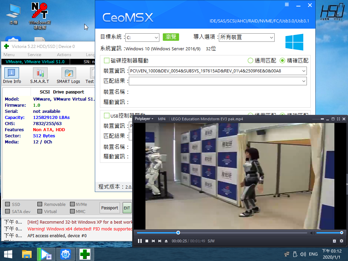This screenshot has height=261, width=348.
Task: Tick the SATA dev checkbox
Action: 7,211
